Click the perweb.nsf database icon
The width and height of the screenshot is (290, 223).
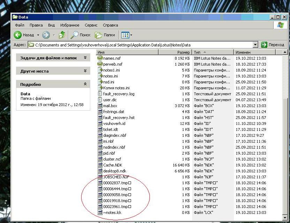click(100, 64)
